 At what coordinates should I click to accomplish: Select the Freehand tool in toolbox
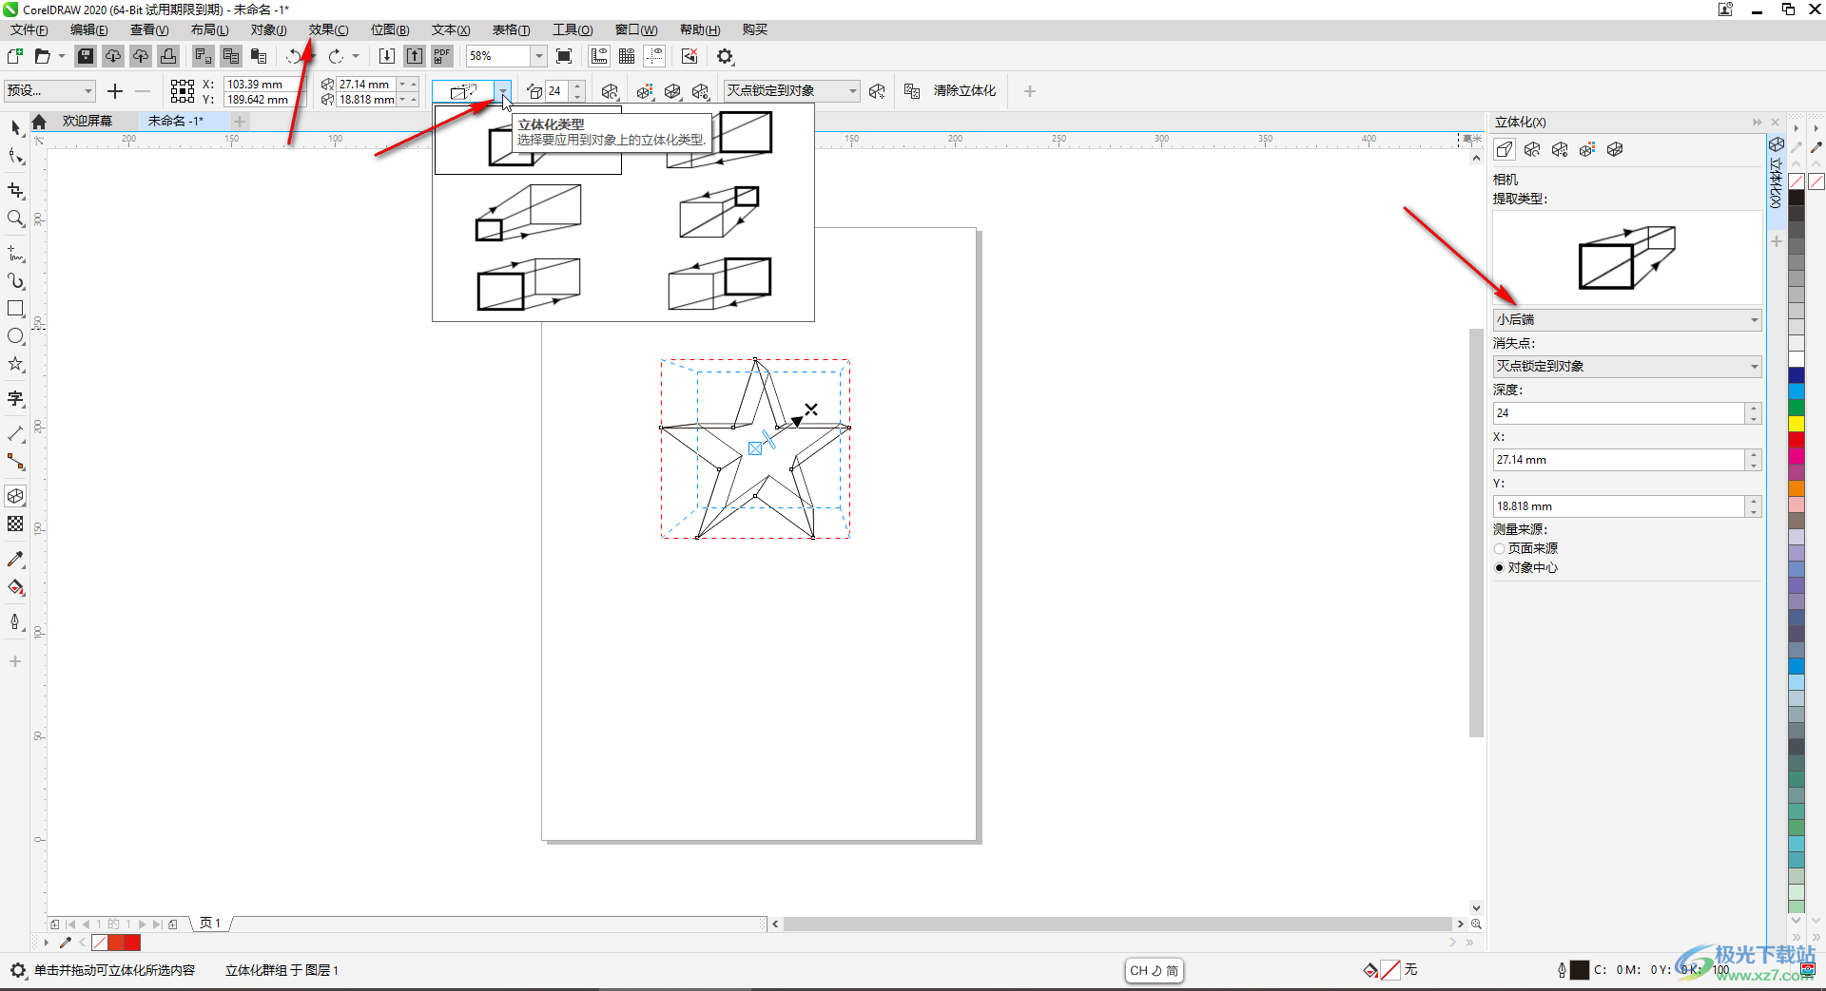(x=15, y=254)
